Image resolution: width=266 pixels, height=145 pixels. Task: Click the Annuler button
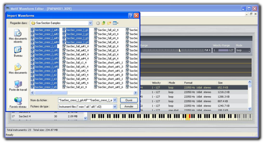(x=129, y=107)
